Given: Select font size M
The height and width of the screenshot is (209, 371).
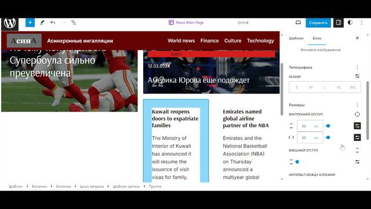Looking at the screenshot, I should tap(311, 87).
